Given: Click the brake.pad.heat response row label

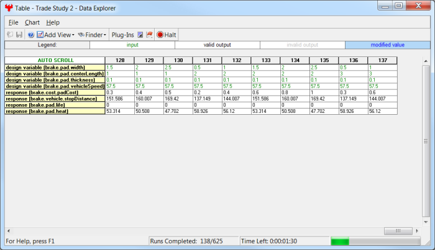Looking at the screenshot, I should tap(55, 112).
